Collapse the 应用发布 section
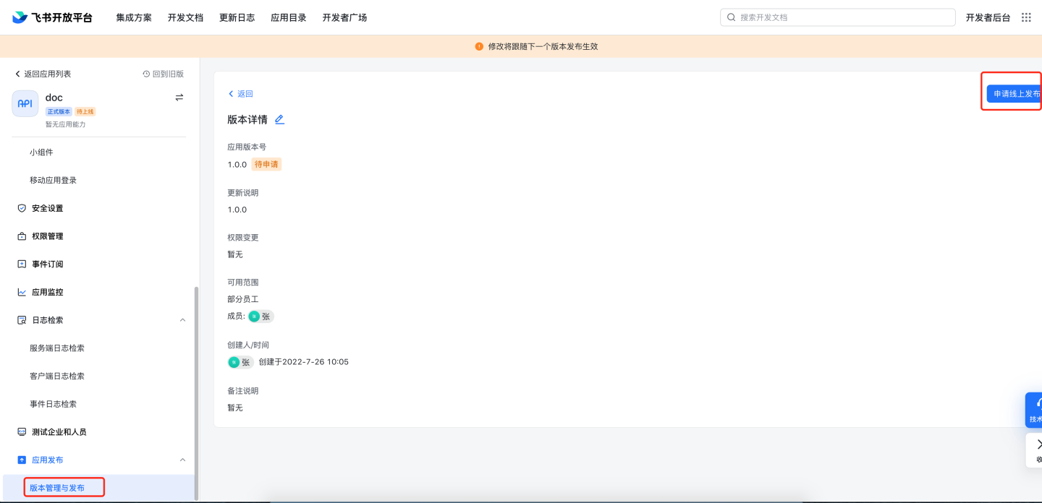This screenshot has height=503, width=1042. 182,460
